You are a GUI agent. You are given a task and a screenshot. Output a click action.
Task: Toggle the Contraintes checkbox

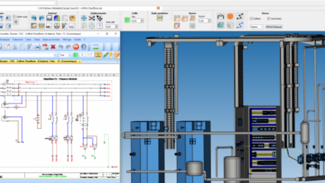coord(269,18)
